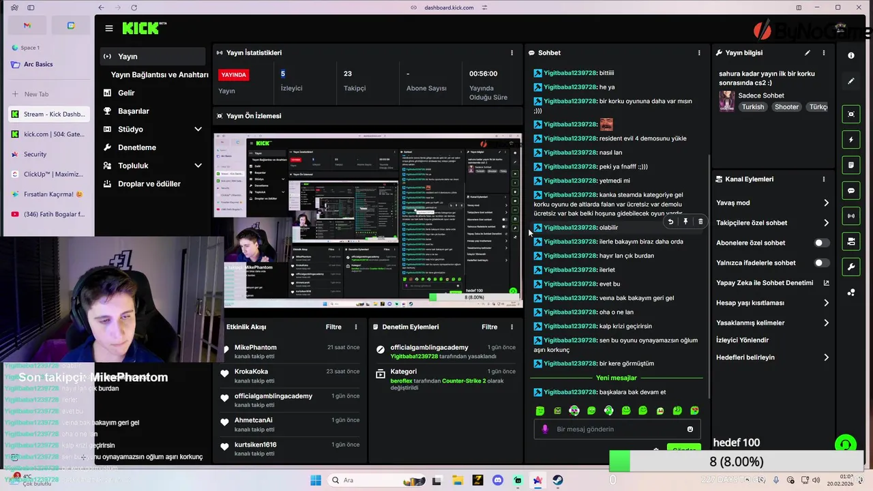Toggle chat bubble widget icon in toolbar

tap(851, 191)
